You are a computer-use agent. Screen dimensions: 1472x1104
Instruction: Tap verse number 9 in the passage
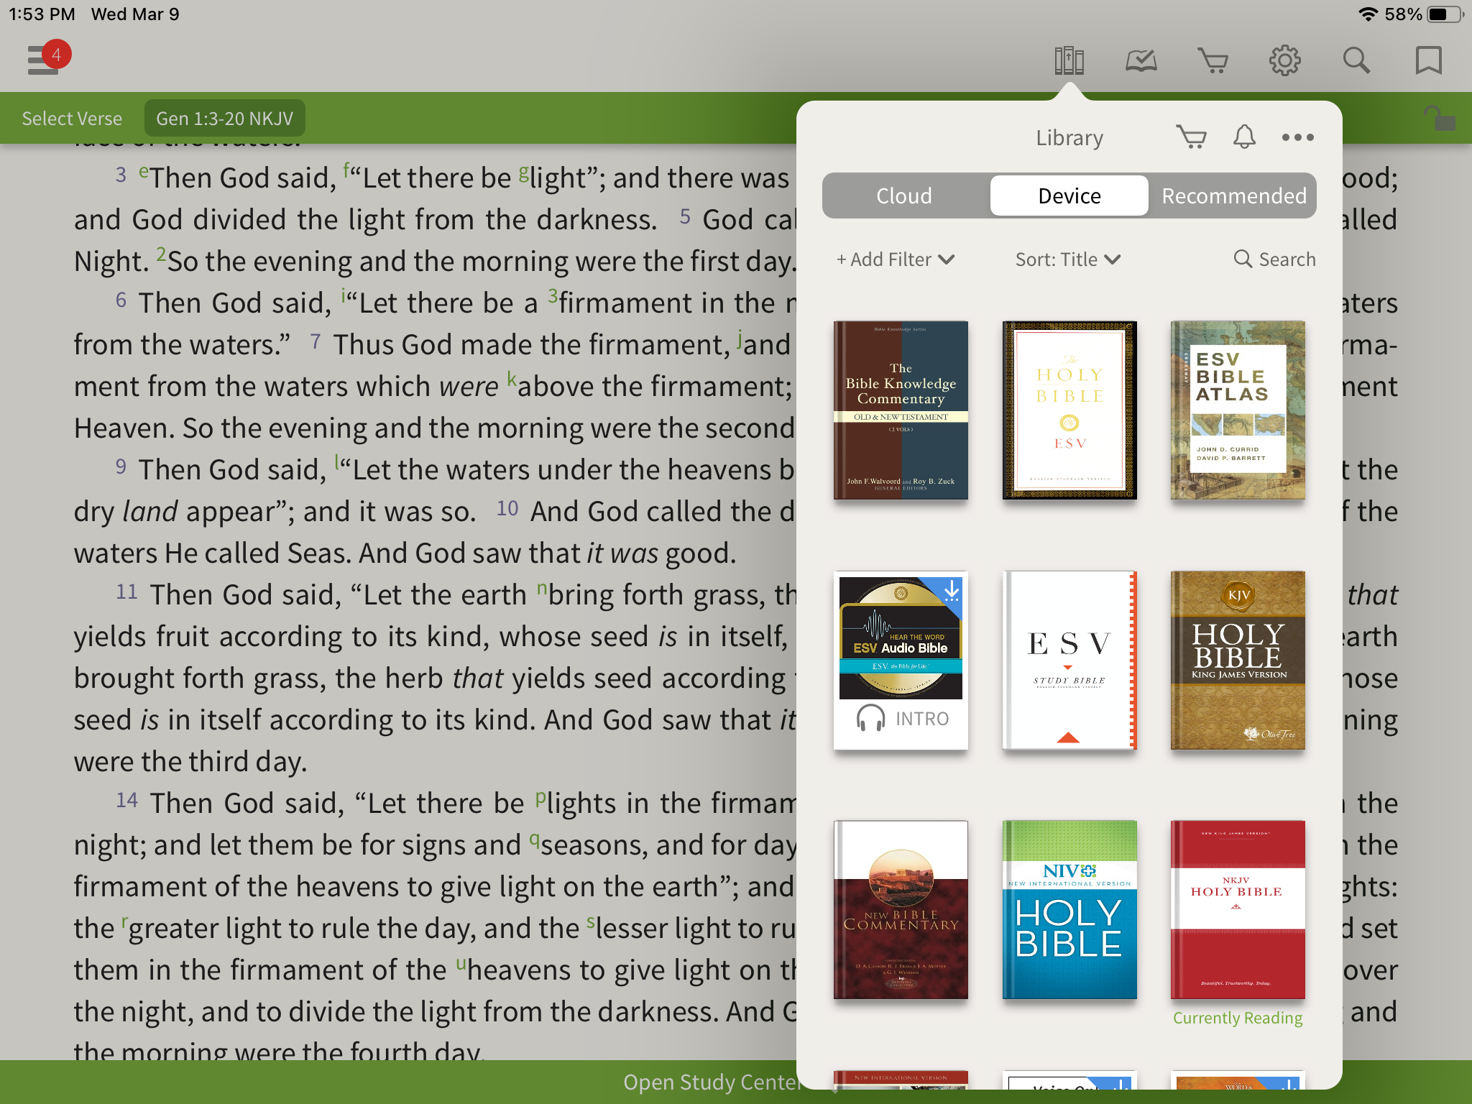[x=121, y=467]
